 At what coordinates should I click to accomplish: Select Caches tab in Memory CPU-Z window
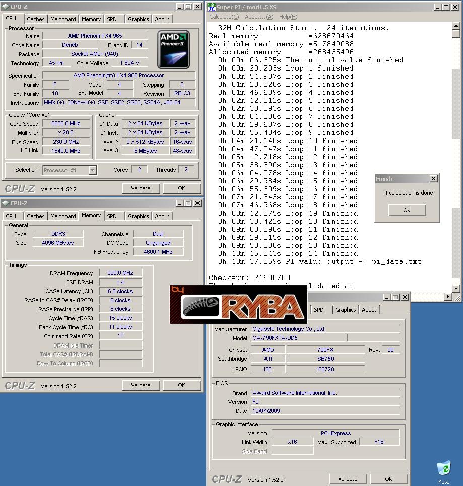36,216
